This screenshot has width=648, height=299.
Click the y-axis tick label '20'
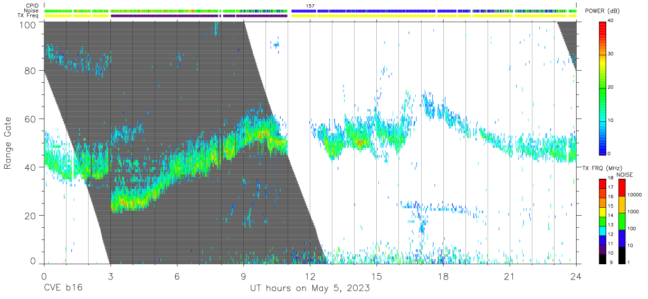[31, 216]
